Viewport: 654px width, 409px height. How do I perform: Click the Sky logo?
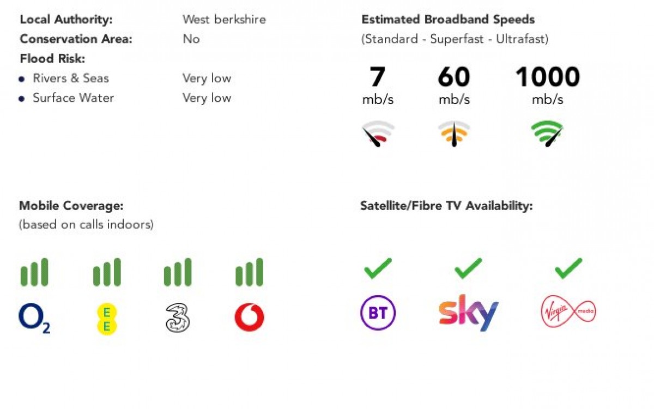pos(469,312)
